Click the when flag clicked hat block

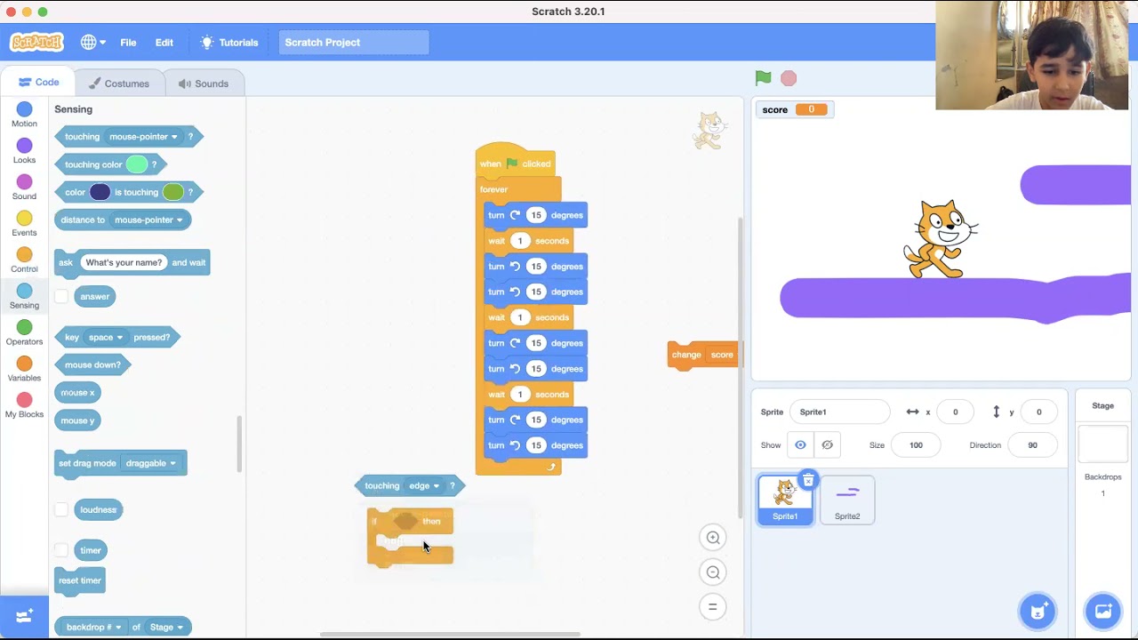(x=516, y=161)
